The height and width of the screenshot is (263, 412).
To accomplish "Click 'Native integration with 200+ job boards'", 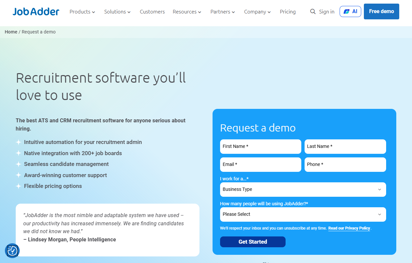I will coord(73,153).
